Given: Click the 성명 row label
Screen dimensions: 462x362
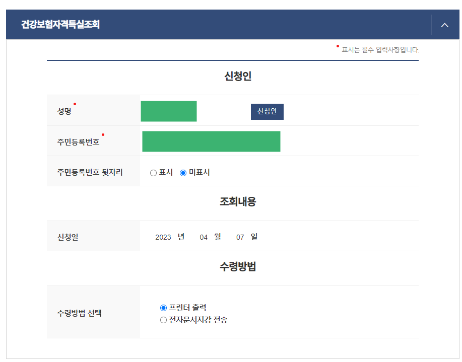Looking at the screenshot, I should pos(63,110).
